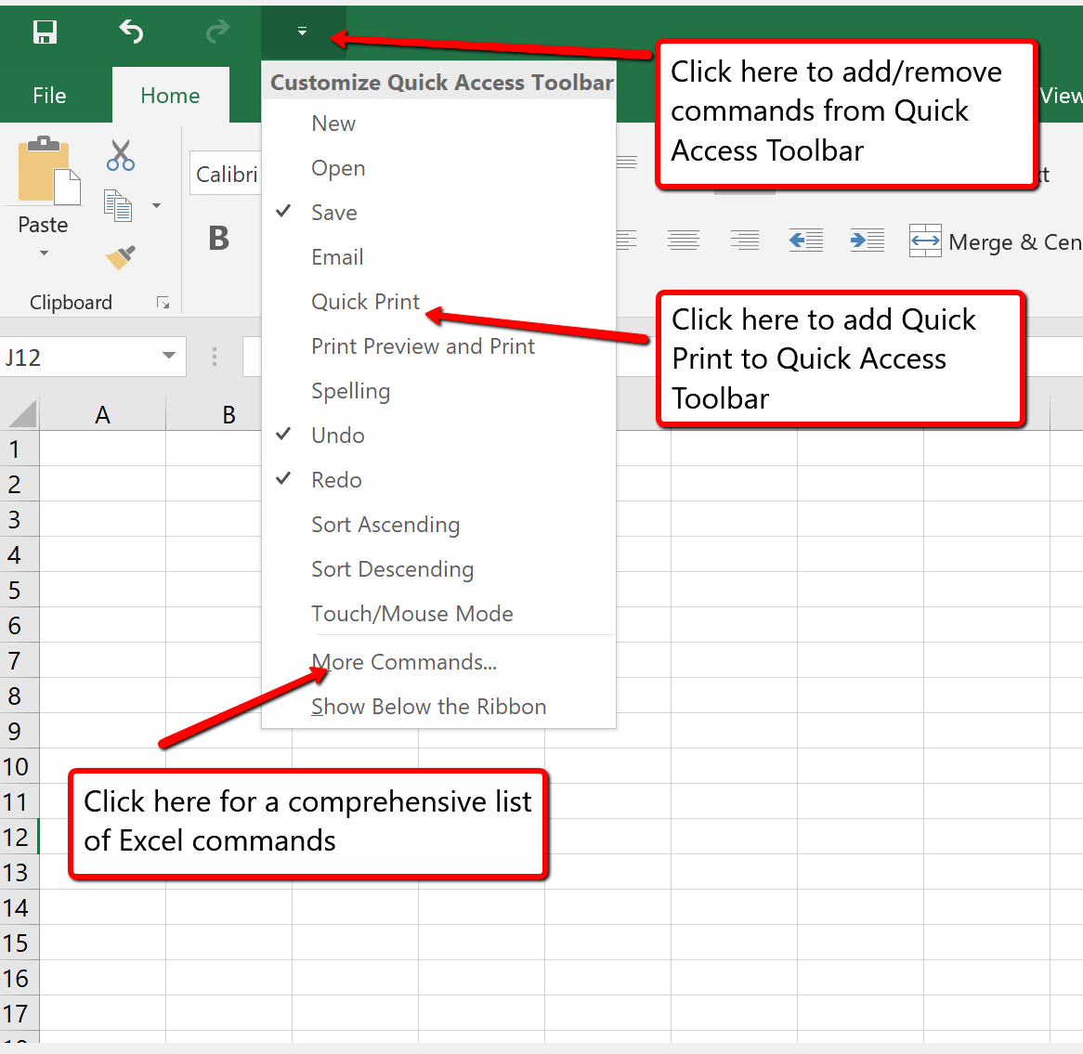
Task: Click the Save icon in Quick Access Toolbar
Action: click(45, 32)
